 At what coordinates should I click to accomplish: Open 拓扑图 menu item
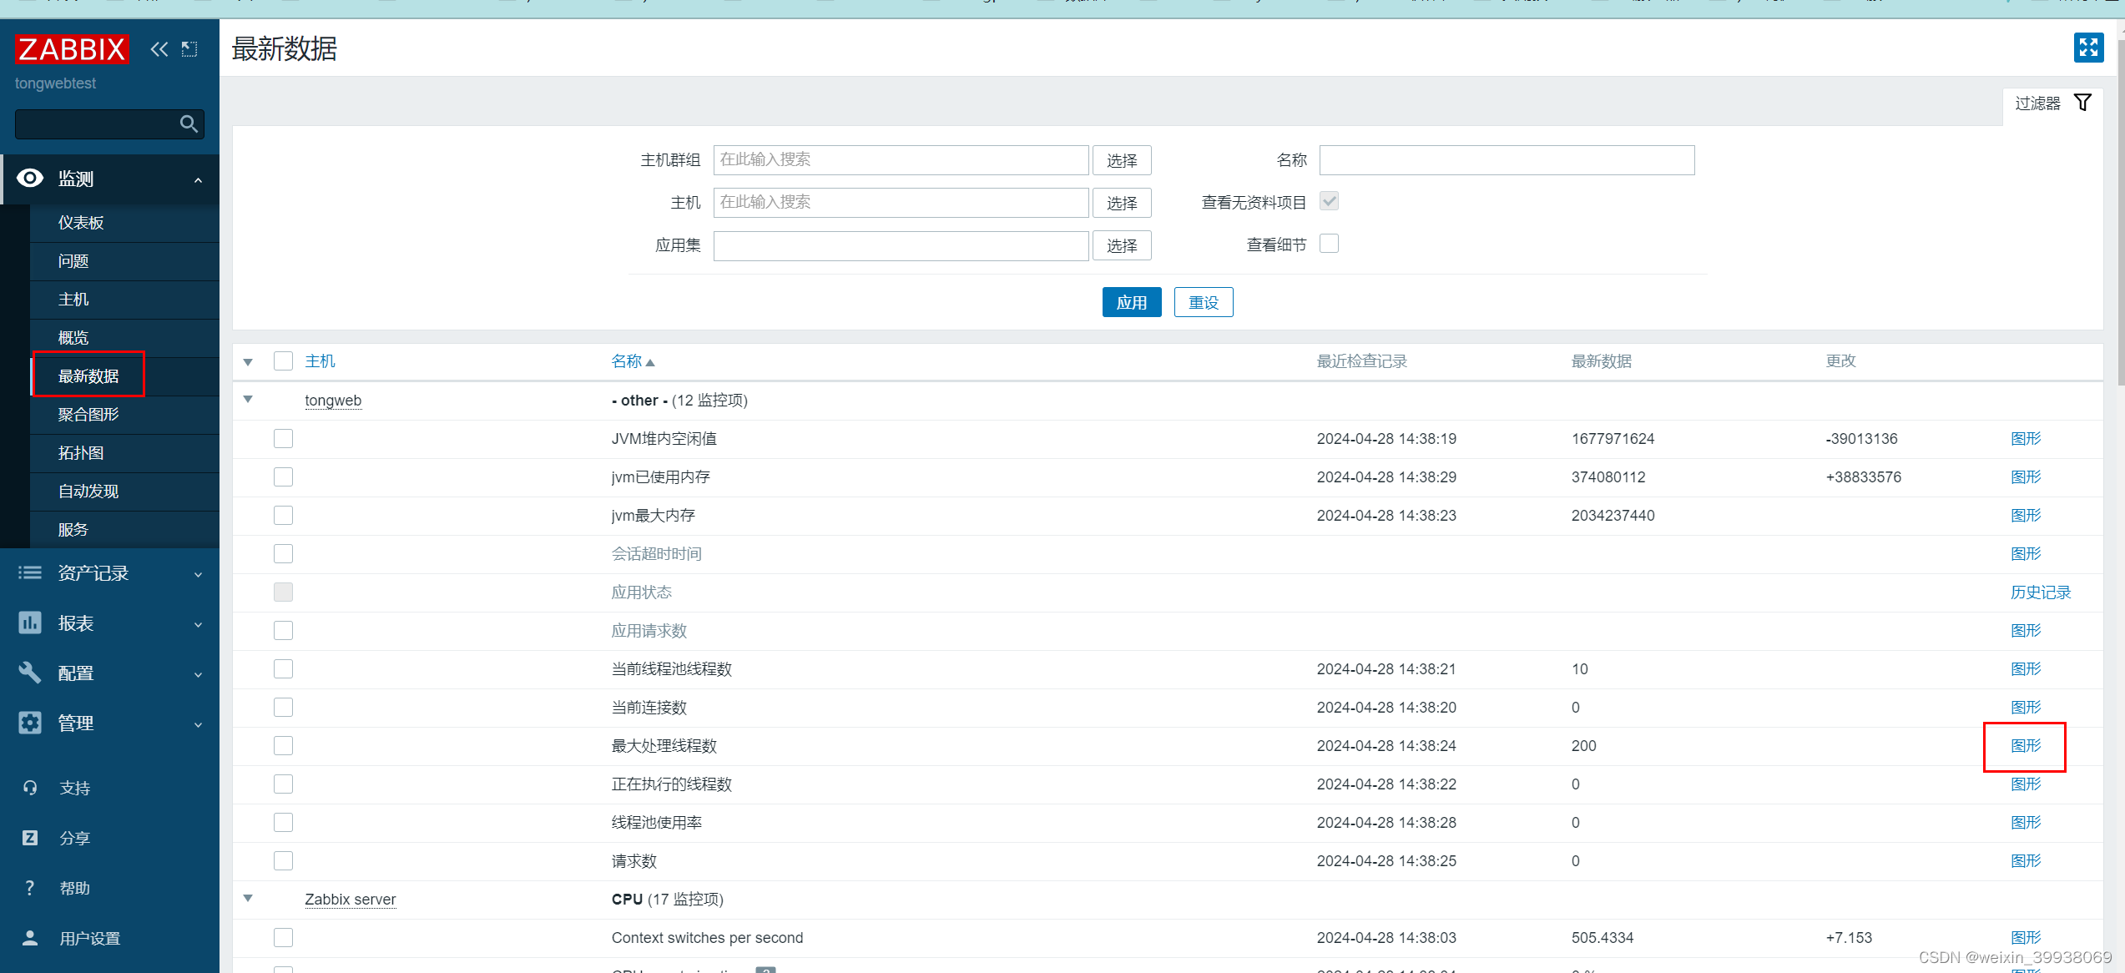click(125, 453)
